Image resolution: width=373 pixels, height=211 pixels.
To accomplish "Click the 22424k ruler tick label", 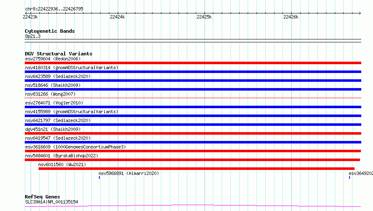I will point(117,17).
